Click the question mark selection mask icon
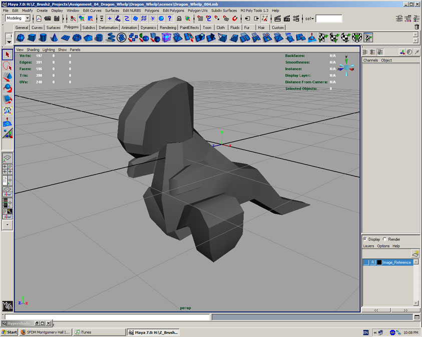The image size is (422, 337). pos(170,18)
